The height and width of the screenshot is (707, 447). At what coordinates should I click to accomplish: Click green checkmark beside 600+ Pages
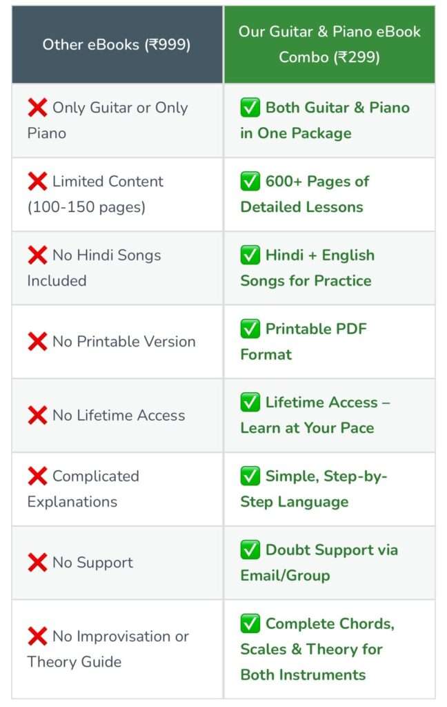pos(250,182)
